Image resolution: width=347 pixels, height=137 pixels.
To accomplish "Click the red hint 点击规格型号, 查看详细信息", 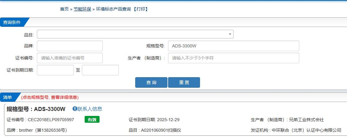I will (50, 97).
